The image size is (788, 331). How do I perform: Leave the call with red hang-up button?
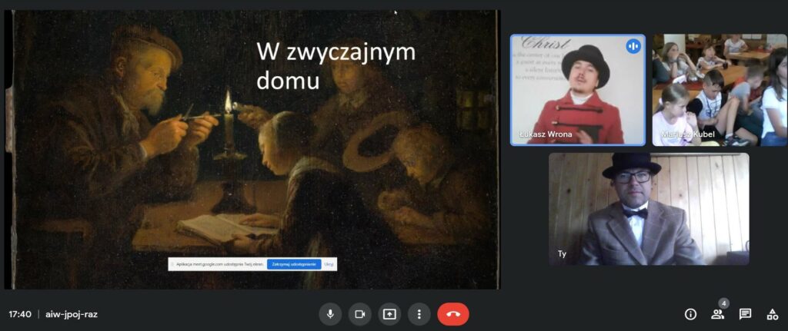pos(453,314)
